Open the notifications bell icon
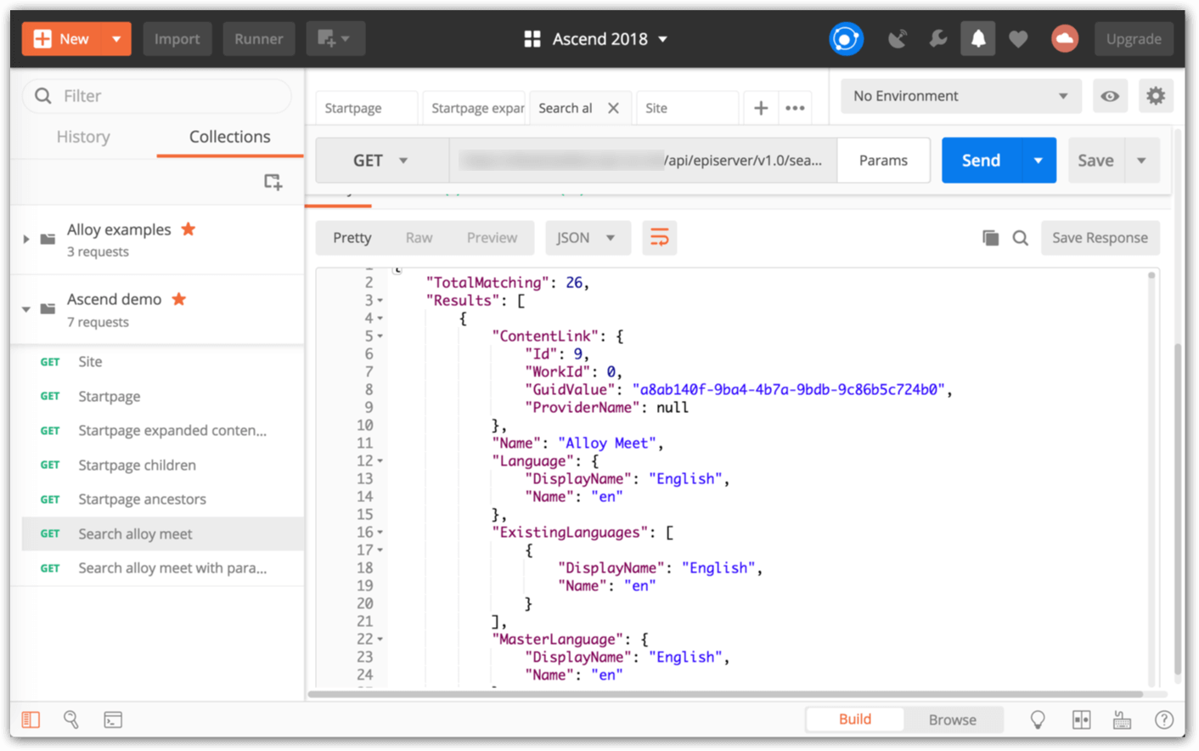This screenshot has width=1199, height=751. pyautogui.click(x=978, y=39)
